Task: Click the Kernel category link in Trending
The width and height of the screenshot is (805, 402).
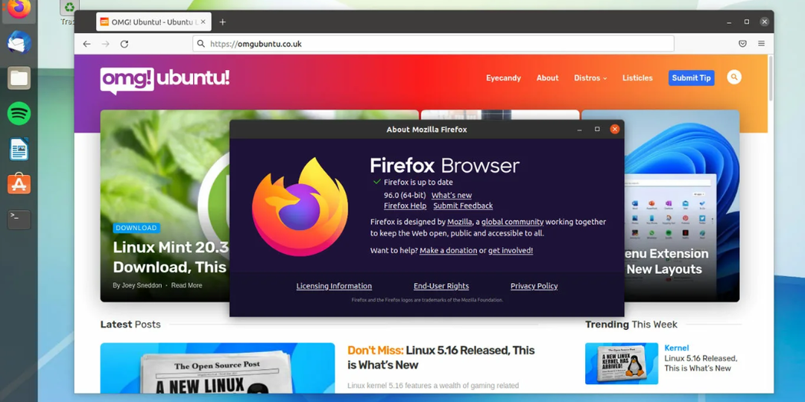Action: click(x=677, y=348)
